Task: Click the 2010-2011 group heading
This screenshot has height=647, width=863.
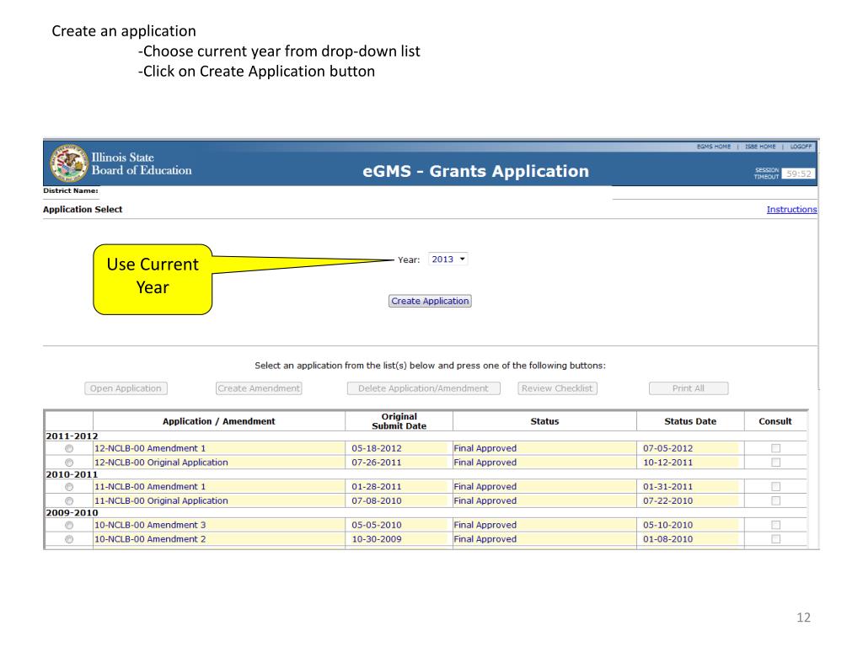Action: tap(72, 475)
